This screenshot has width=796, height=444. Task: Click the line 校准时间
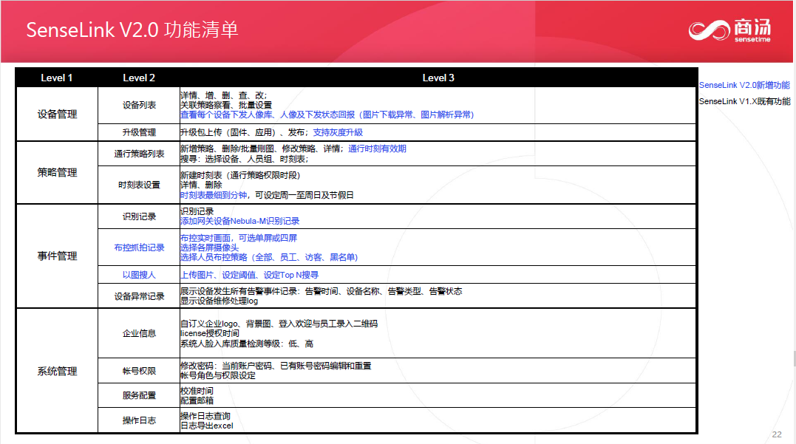[x=197, y=391]
